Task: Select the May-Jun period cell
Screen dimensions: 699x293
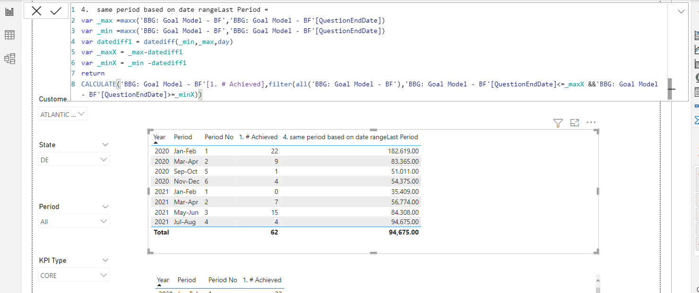Action: click(x=186, y=212)
